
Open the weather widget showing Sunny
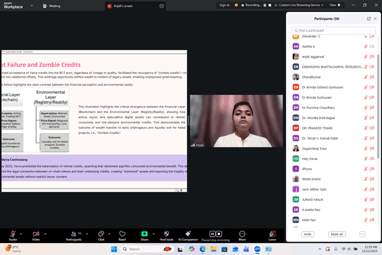pyautogui.click(x=13, y=249)
